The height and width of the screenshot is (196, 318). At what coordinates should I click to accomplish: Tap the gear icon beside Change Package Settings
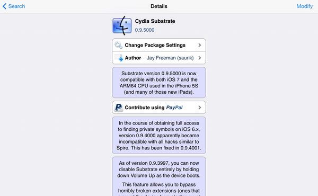118,45
